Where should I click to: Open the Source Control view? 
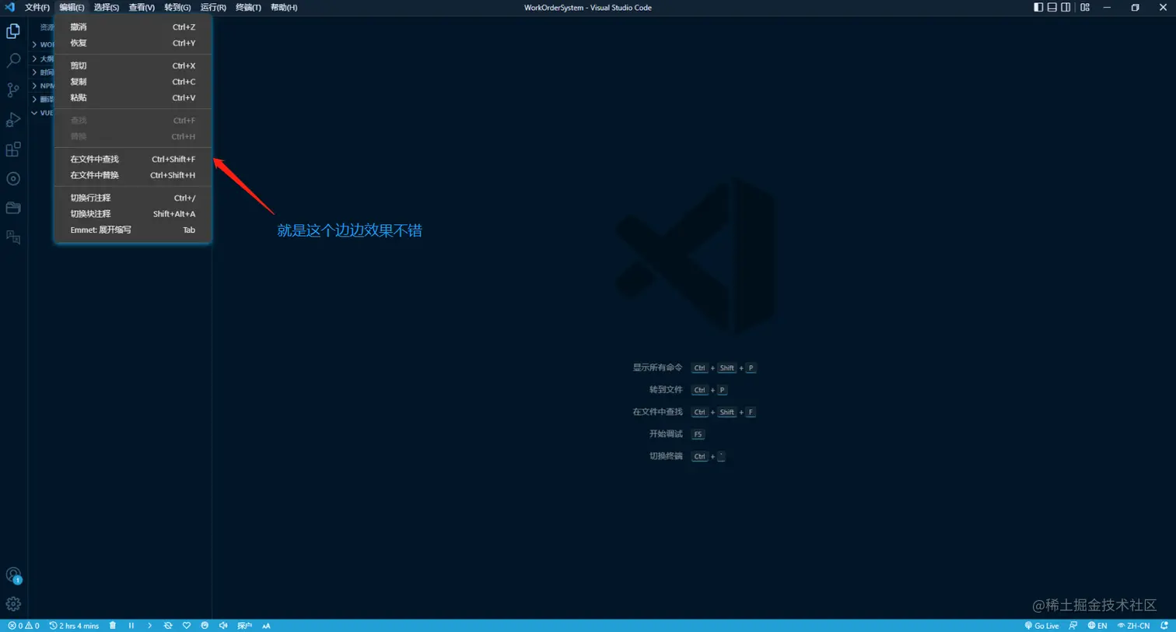(x=13, y=90)
